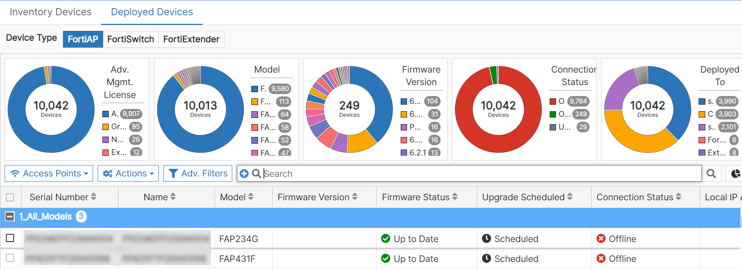Select the FA... 64 model legend entry
The height and width of the screenshot is (269, 742).
[271, 115]
